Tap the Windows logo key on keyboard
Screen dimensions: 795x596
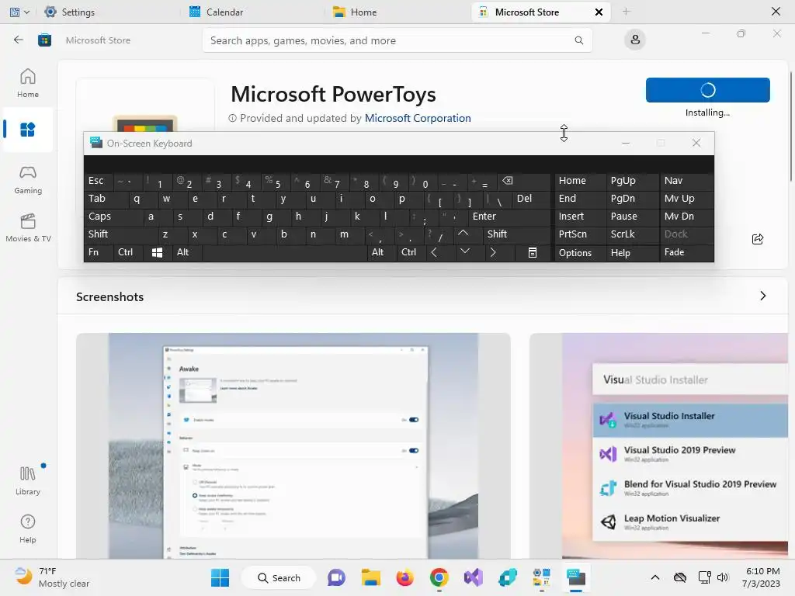[157, 252]
